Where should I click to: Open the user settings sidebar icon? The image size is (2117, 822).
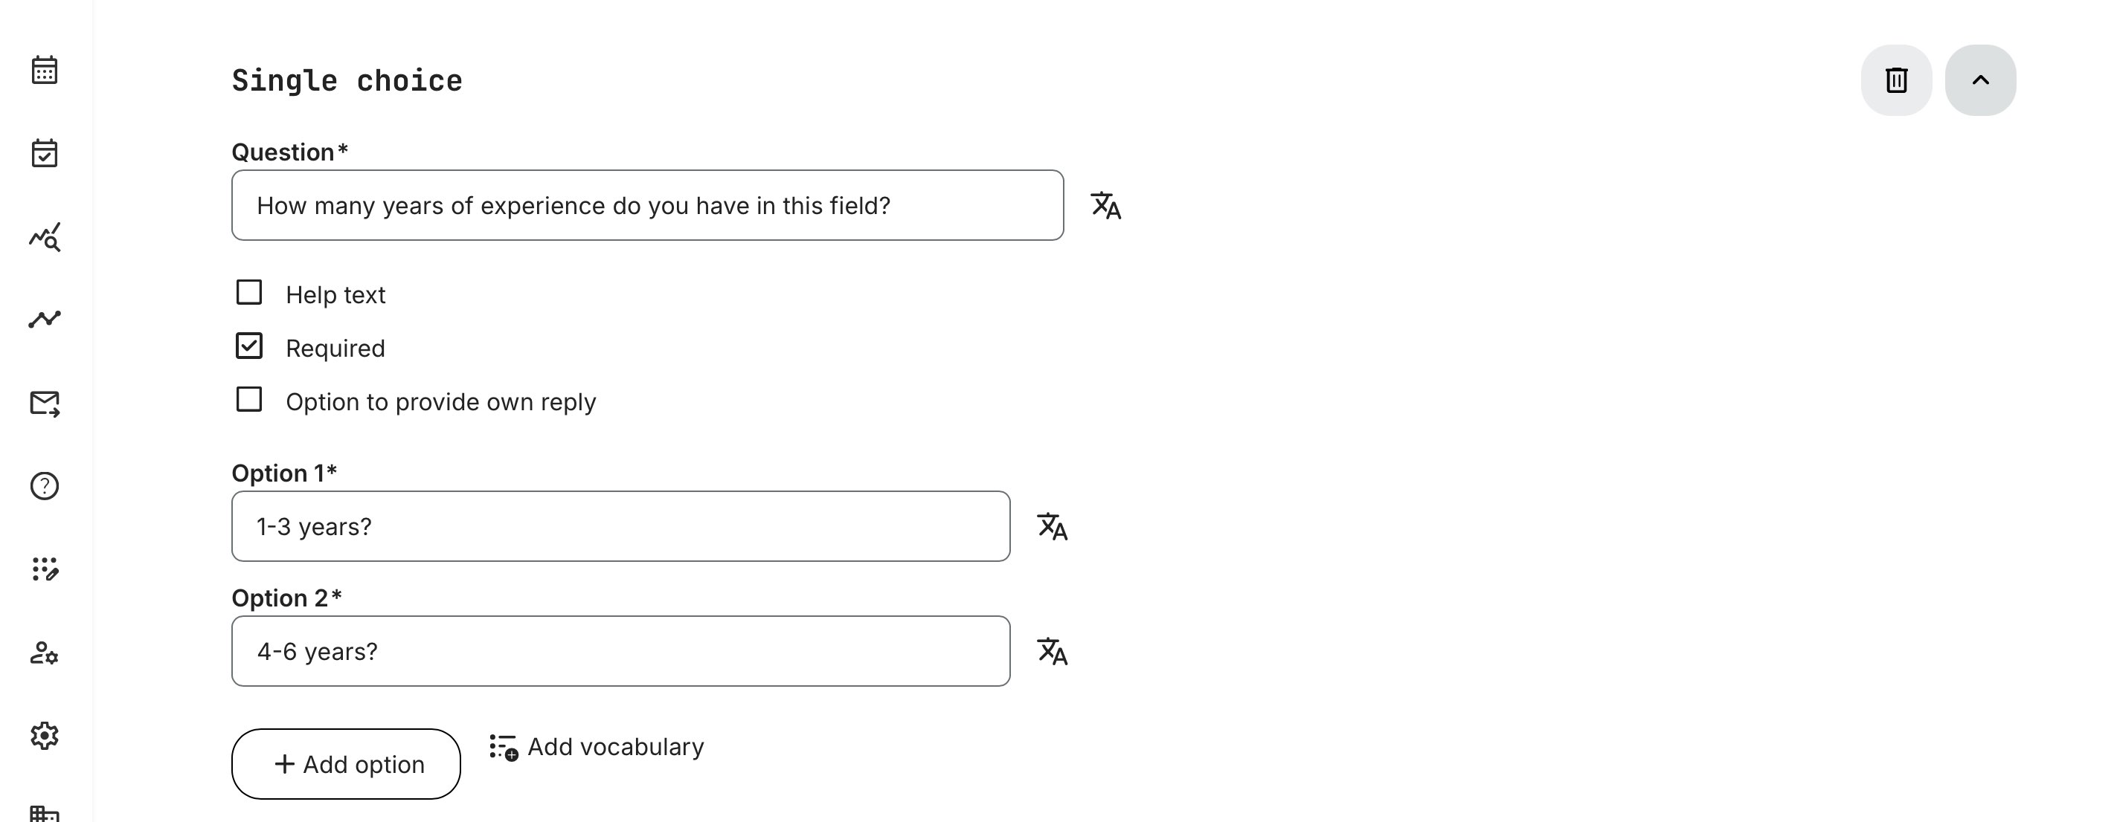pos(45,653)
